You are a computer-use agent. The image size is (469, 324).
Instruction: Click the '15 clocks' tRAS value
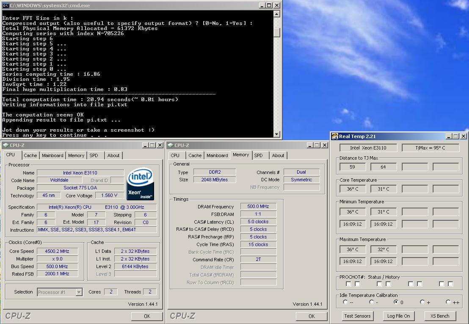pos(259,244)
